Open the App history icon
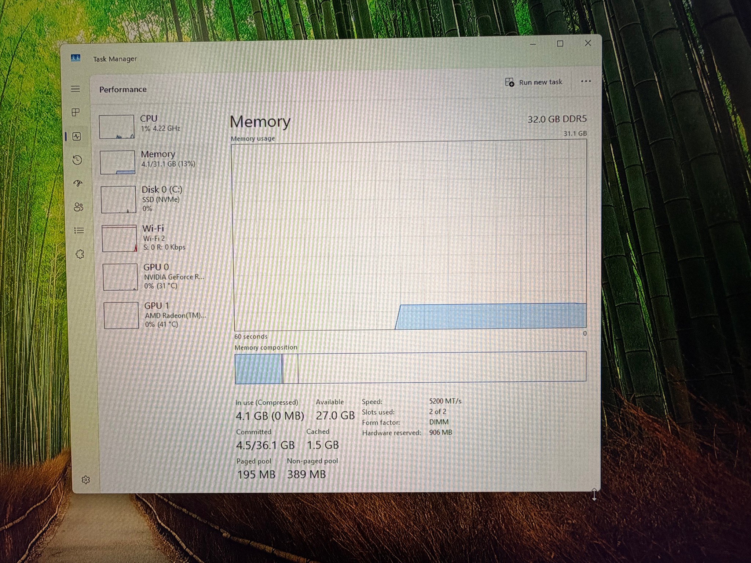This screenshot has height=563, width=751. [77, 160]
